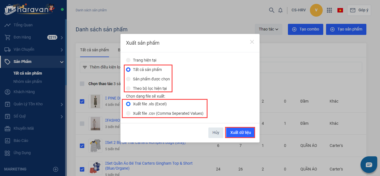Open the apps grid icon
Screen dimensions: 380x176
coord(329,10)
